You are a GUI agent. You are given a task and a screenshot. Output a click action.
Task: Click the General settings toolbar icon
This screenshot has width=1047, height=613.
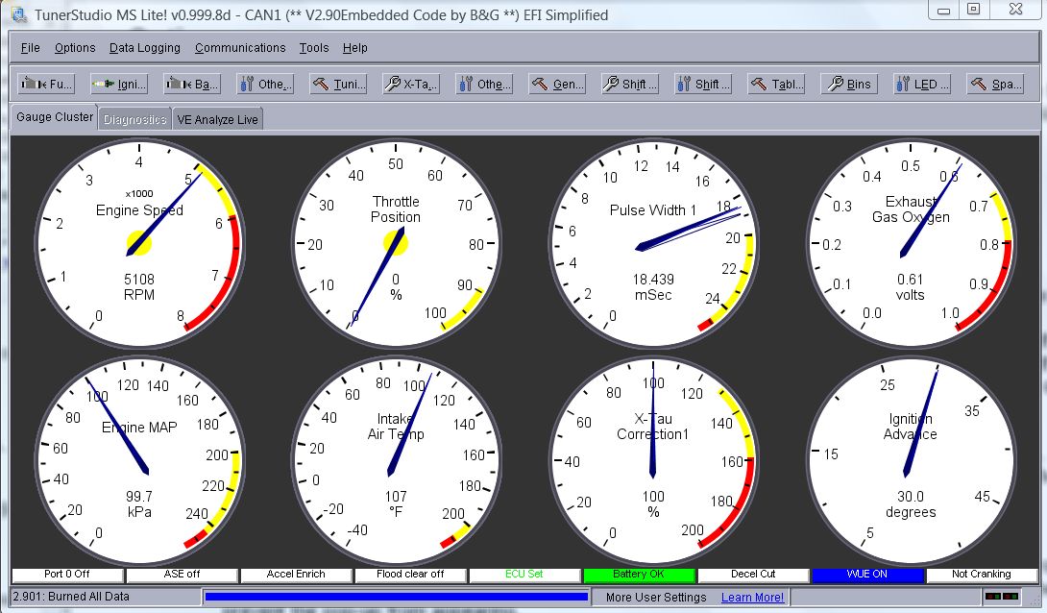(x=556, y=84)
